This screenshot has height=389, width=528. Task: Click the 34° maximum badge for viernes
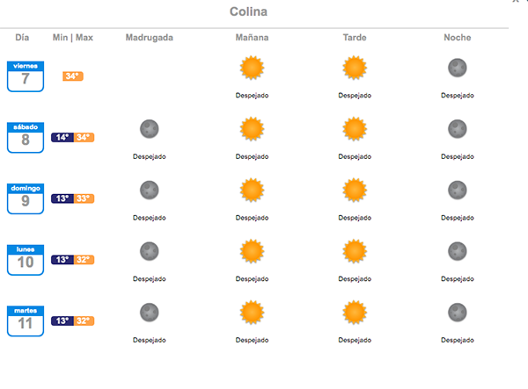click(x=73, y=76)
